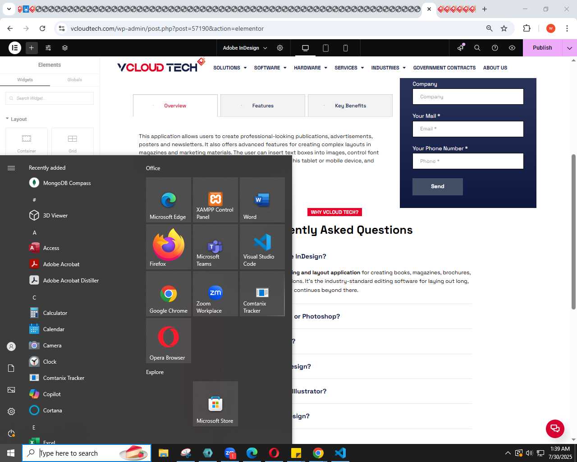The height and width of the screenshot is (462, 577).
Task: Select the Widgets tab
Action: pyautogui.click(x=25, y=80)
